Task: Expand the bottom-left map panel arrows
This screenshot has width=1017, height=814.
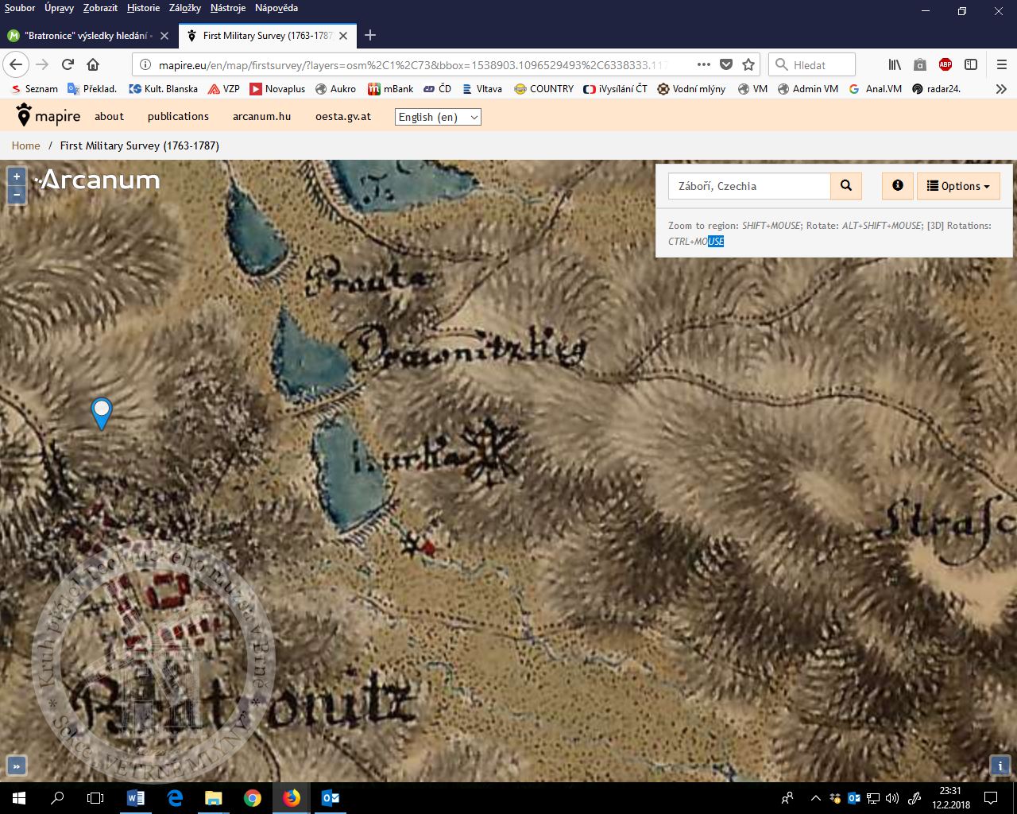Action: (17, 766)
